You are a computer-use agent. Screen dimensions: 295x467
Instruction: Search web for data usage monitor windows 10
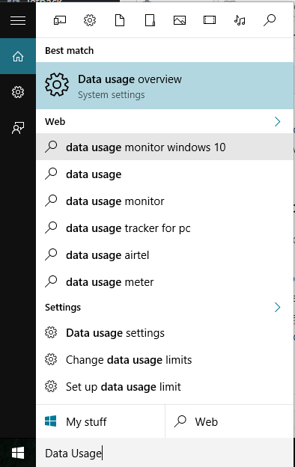tap(165, 147)
